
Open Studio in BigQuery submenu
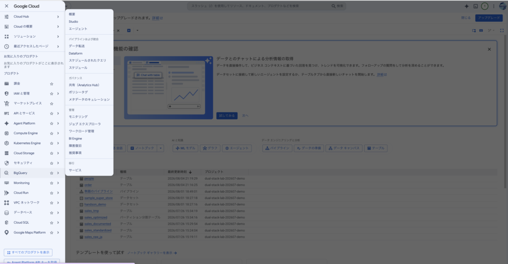[73, 21]
